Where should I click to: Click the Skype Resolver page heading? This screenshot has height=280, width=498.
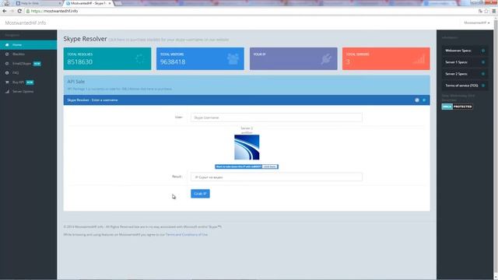tap(85, 39)
